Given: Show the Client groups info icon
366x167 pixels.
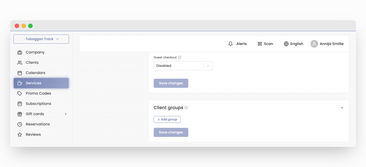Looking at the screenshot, I should coord(186,108).
